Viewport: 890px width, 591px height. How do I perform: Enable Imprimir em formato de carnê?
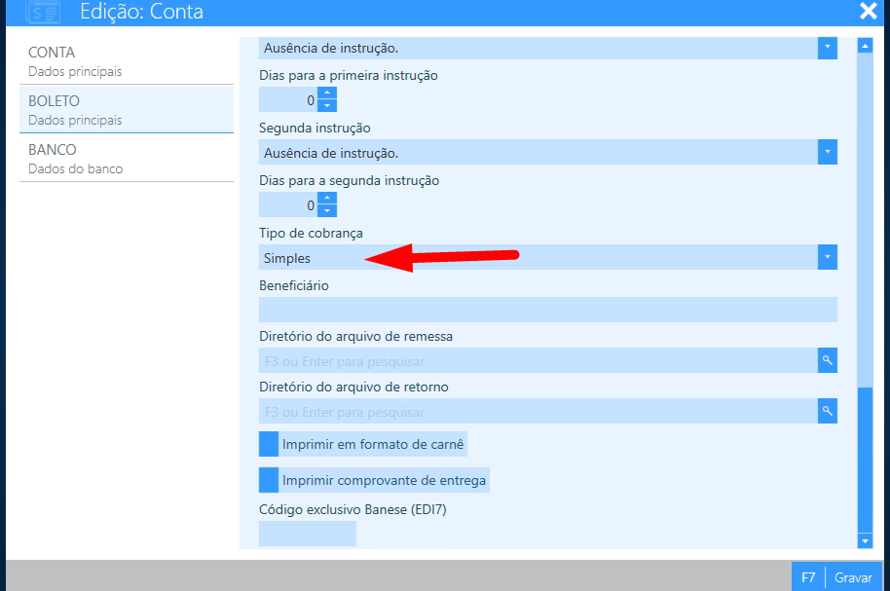[269, 444]
